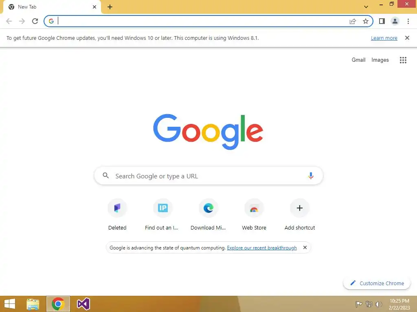
Task: Click Customize Chrome button
Action: (x=377, y=283)
